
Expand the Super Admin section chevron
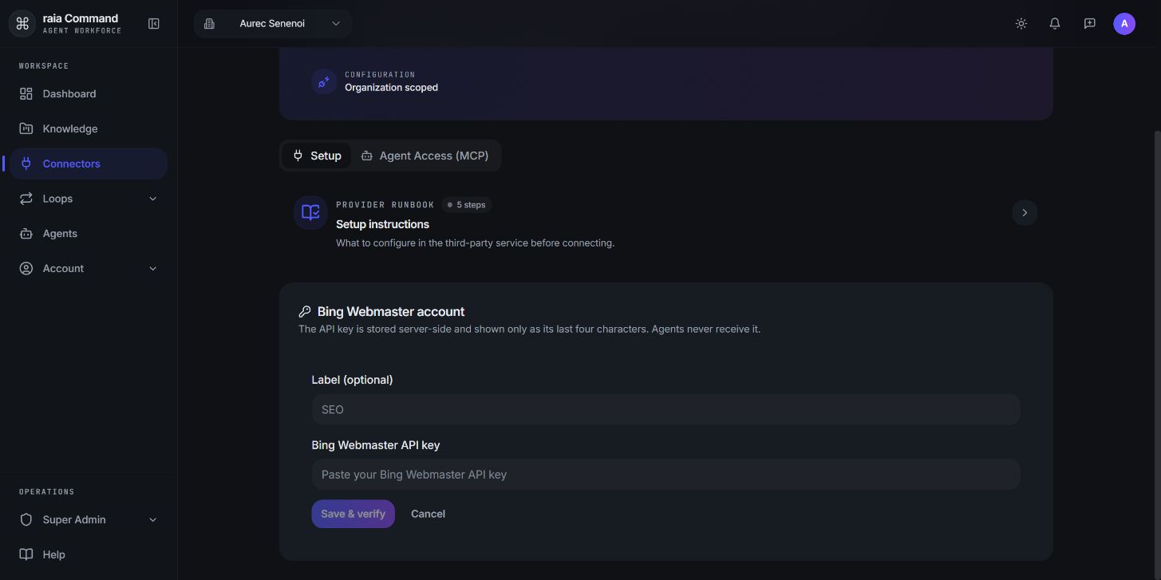[153, 520]
